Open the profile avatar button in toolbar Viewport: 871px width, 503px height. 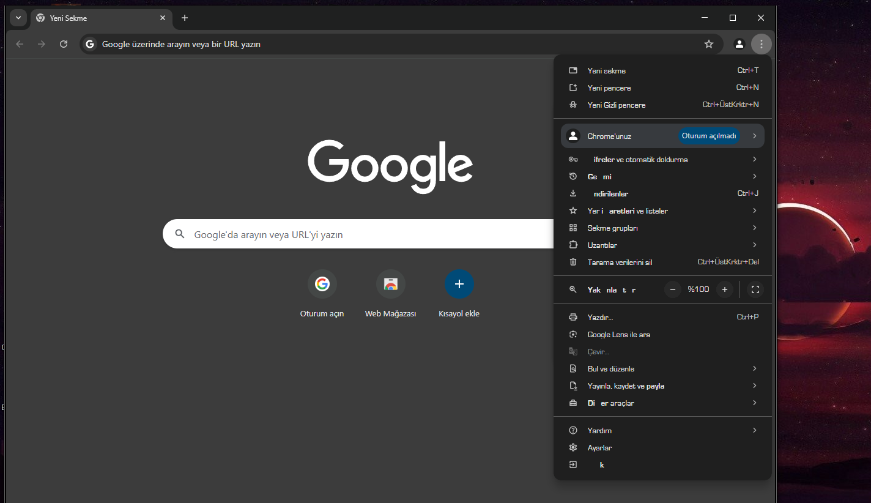coord(739,44)
